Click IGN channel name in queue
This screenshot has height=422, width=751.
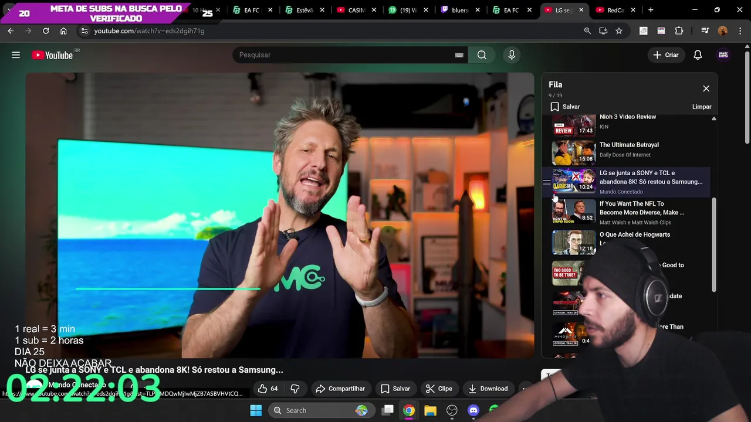tap(604, 127)
